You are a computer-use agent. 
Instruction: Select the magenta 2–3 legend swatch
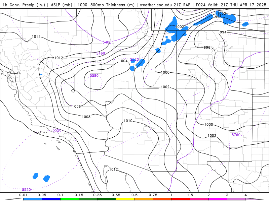(218, 199)
